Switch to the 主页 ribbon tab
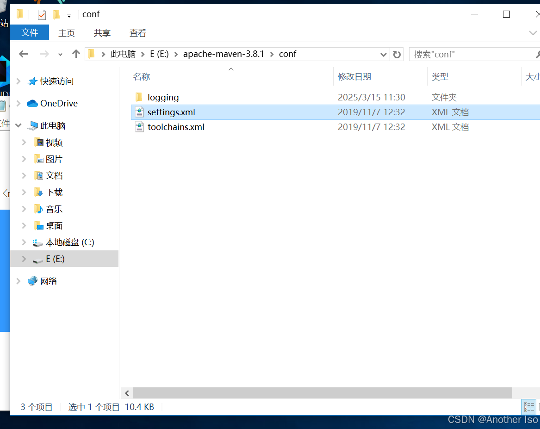 67,33
